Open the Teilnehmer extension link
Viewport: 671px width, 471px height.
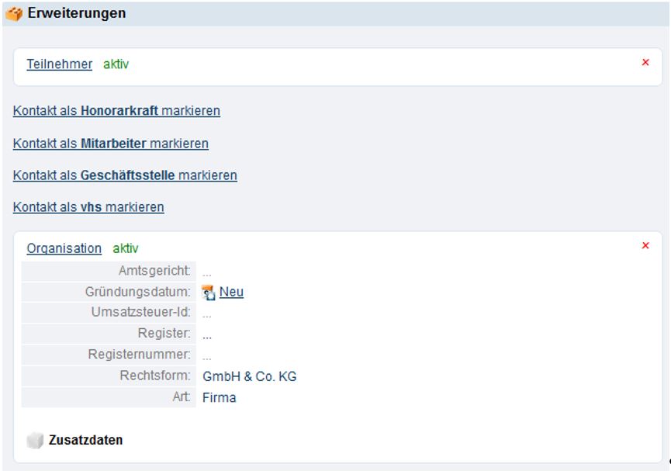click(x=59, y=64)
